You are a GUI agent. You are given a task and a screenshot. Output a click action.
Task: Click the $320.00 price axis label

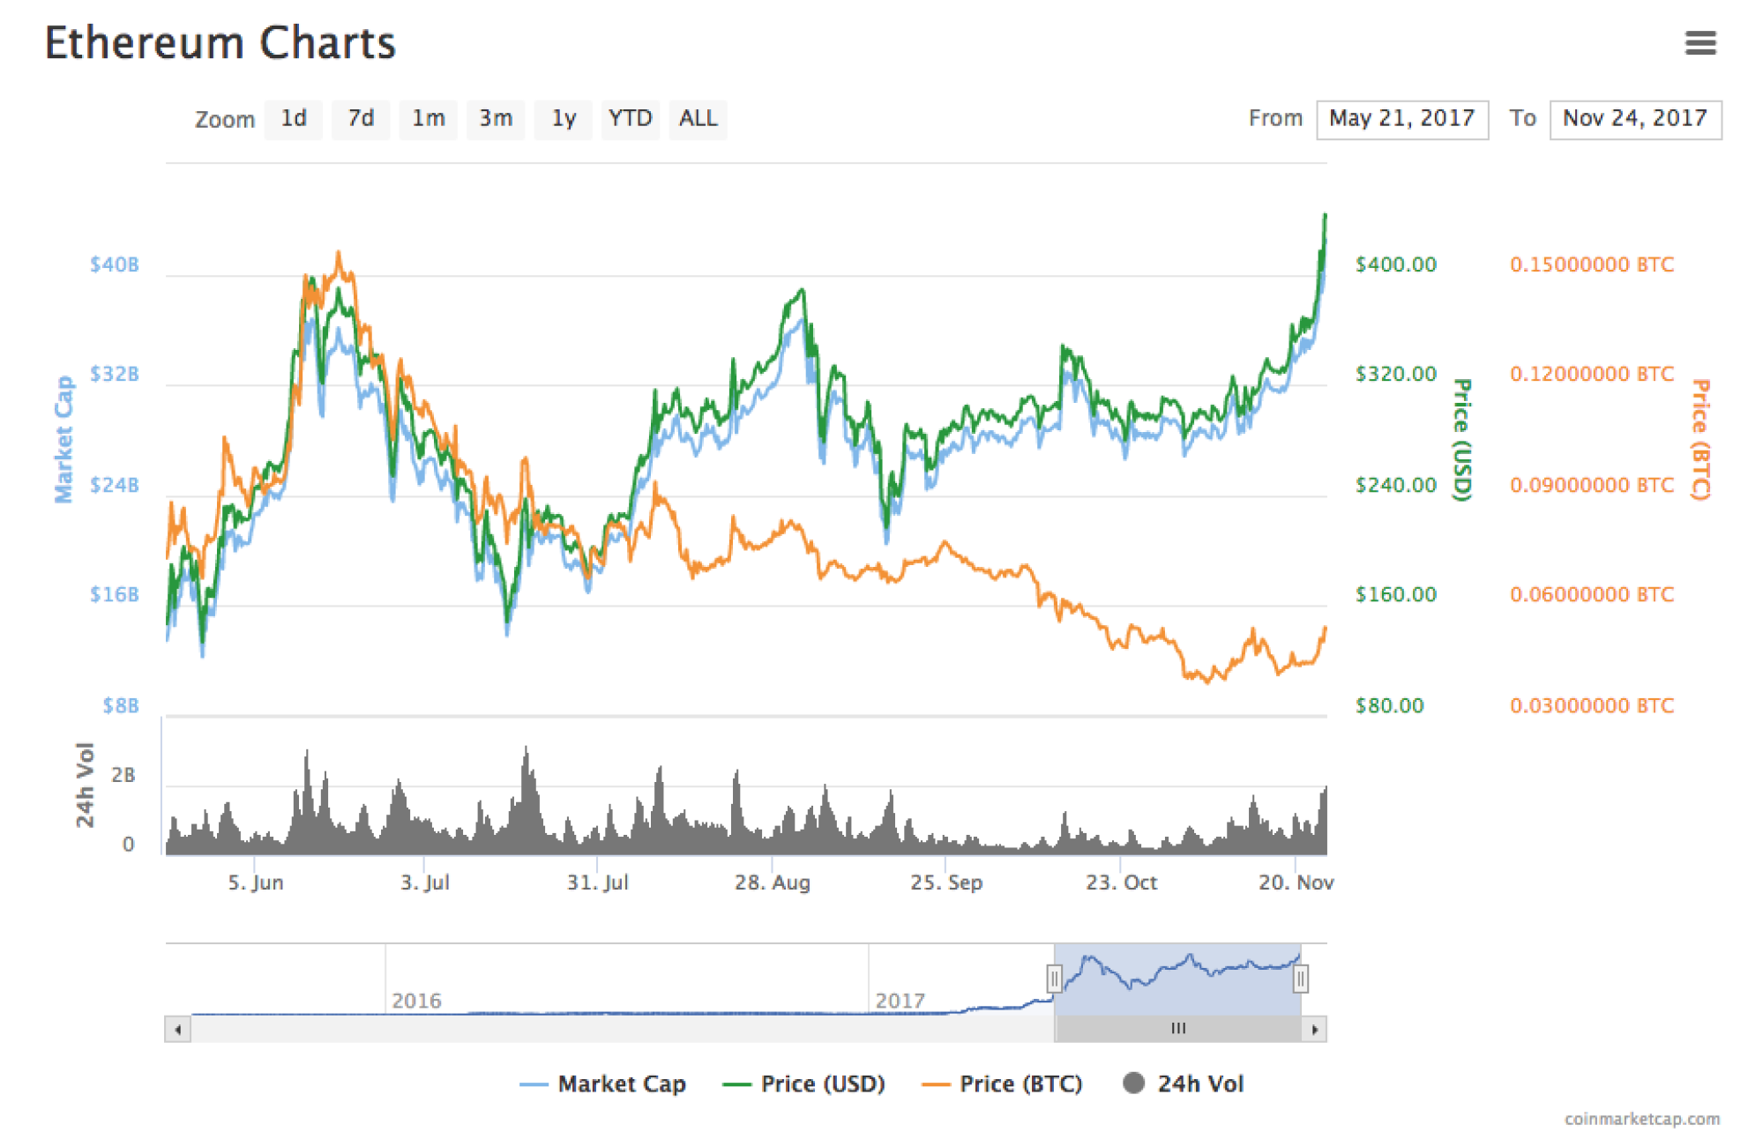click(x=1396, y=374)
